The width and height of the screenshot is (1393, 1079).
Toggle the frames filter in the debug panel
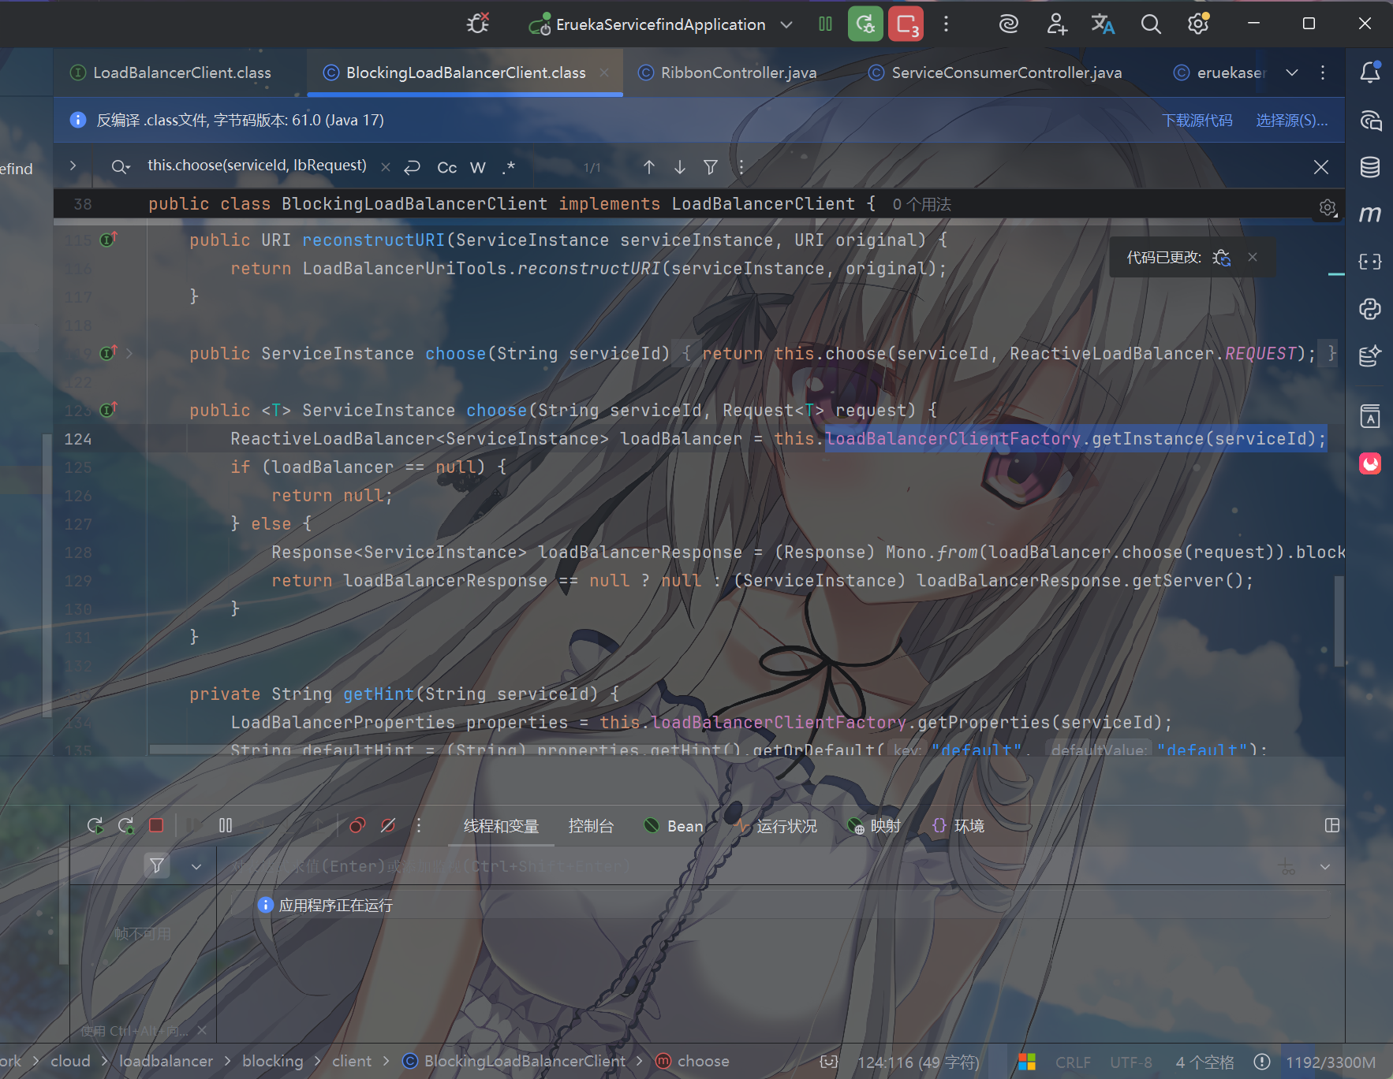pyautogui.click(x=157, y=866)
